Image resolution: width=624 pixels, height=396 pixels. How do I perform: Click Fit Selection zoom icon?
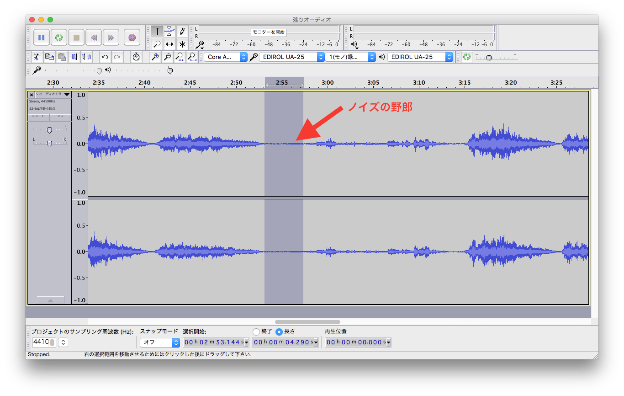coord(180,57)
